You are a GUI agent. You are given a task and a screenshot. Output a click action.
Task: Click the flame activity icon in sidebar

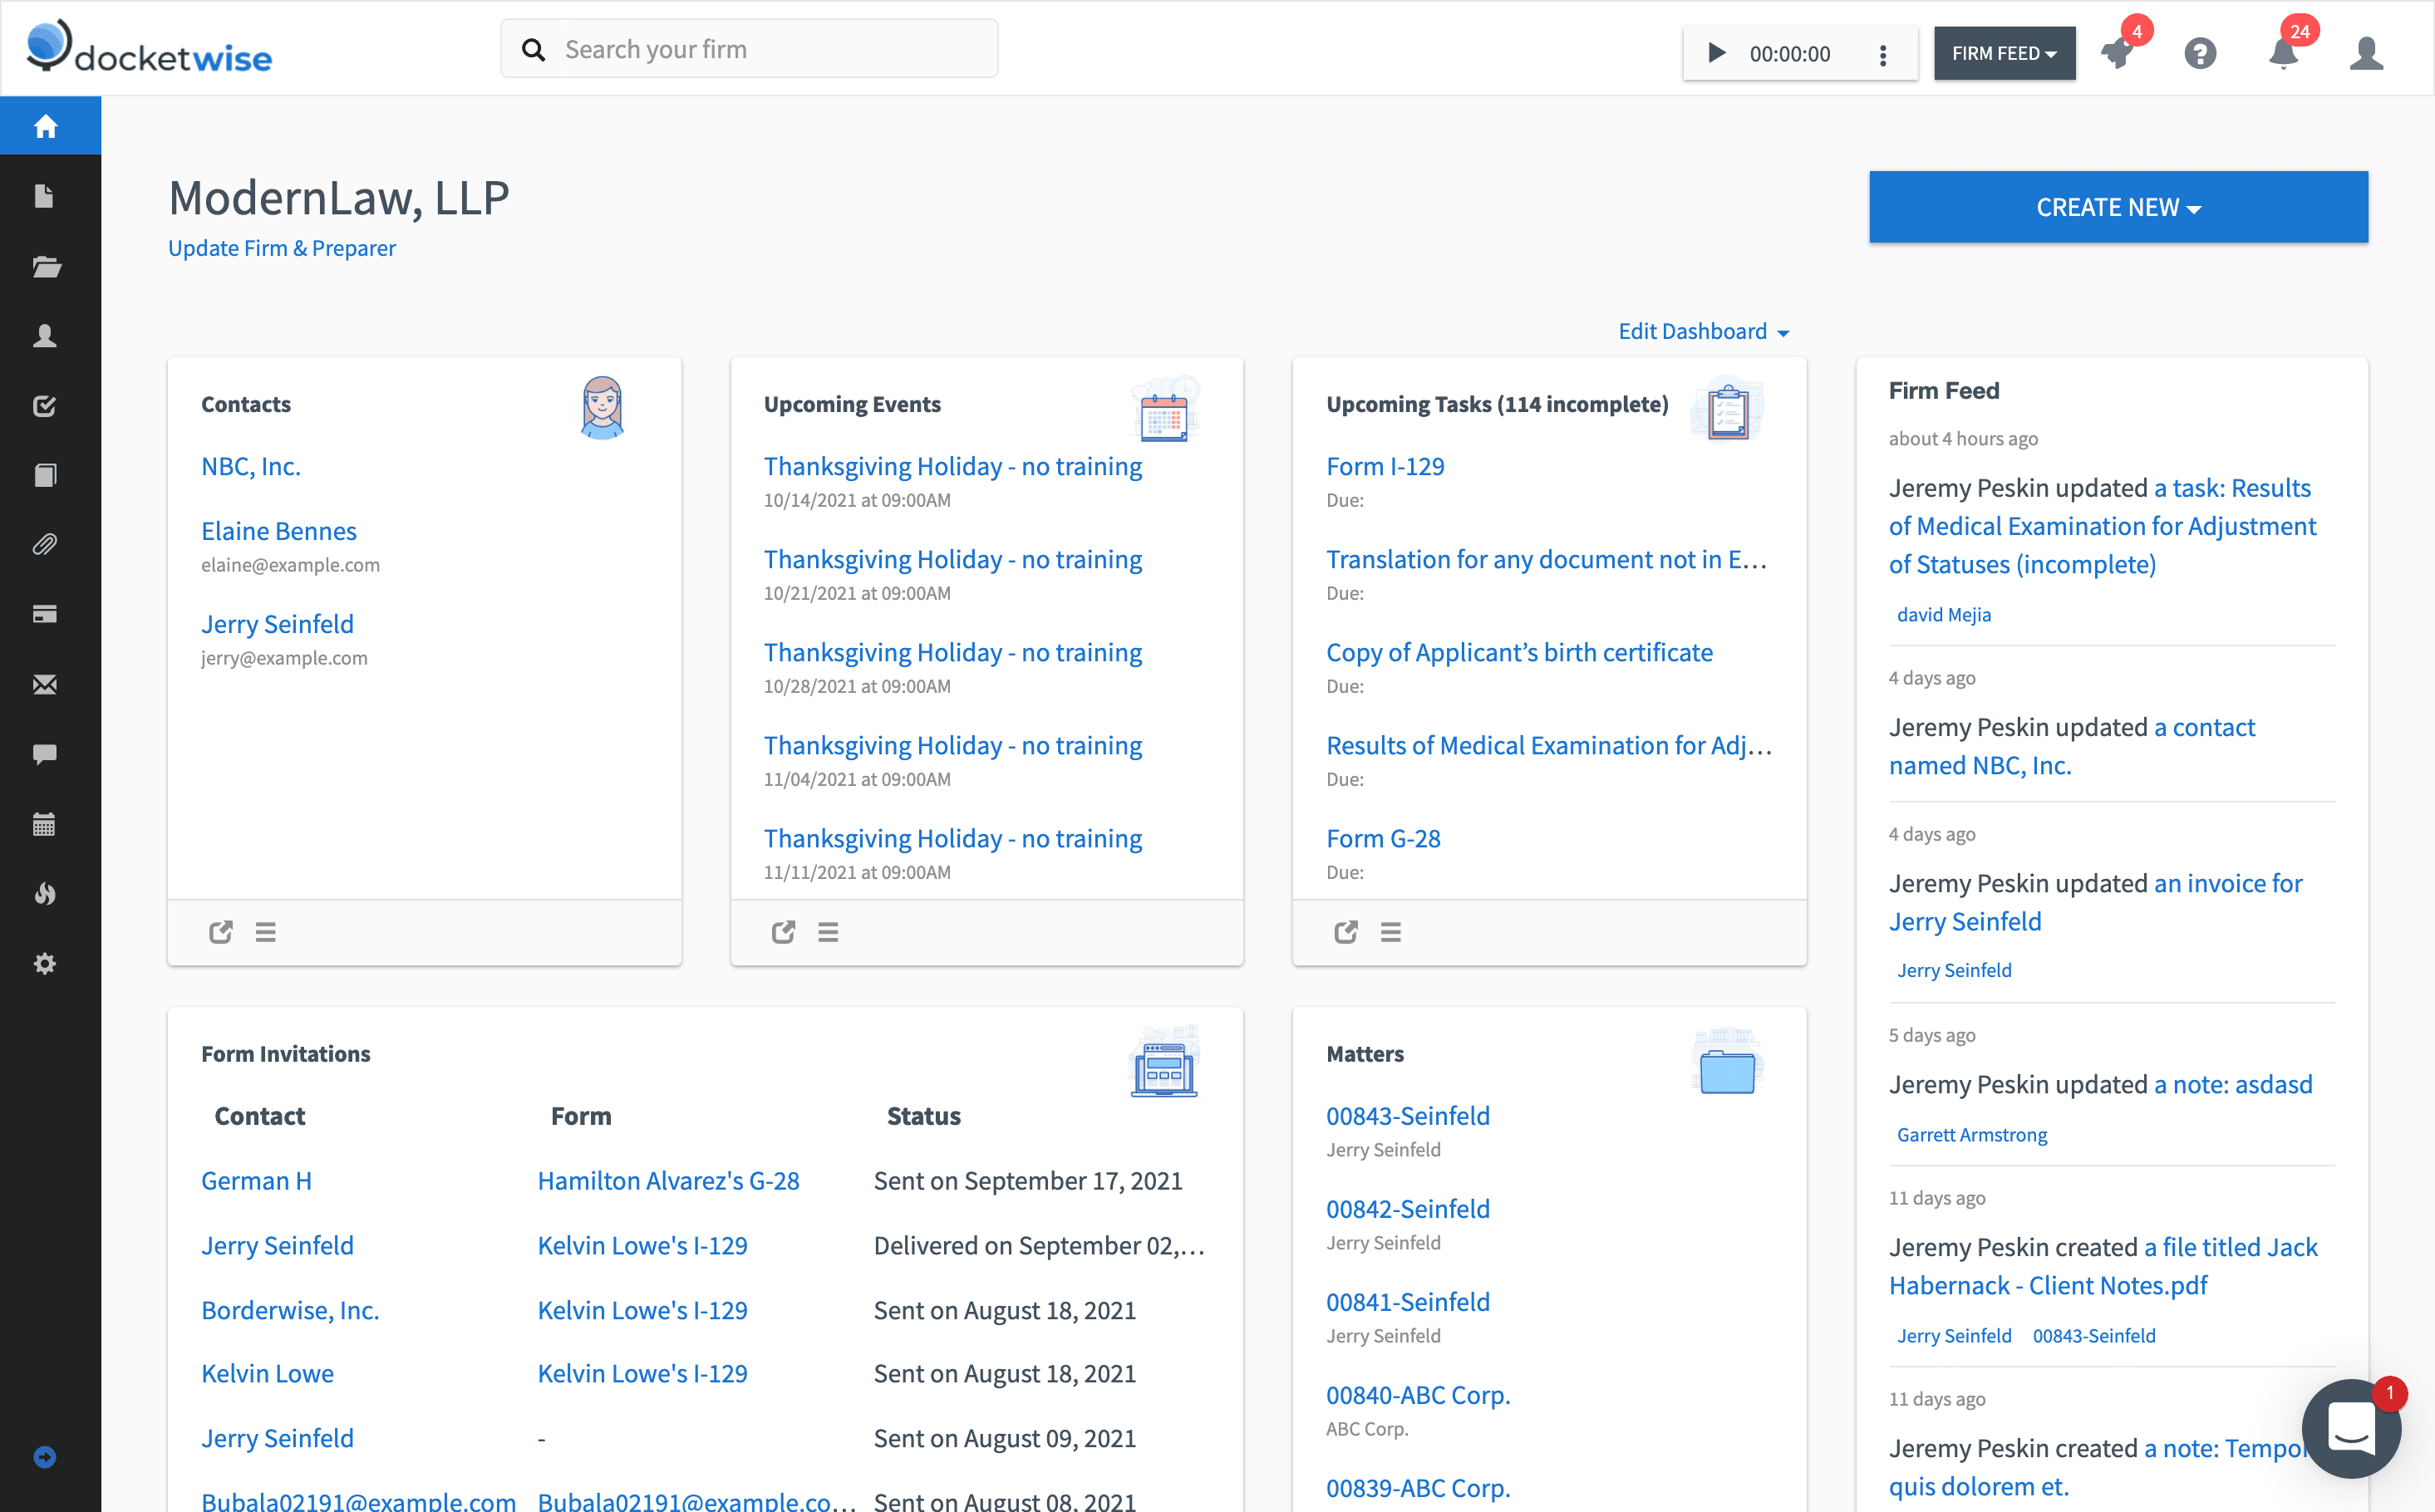point(45,893)
